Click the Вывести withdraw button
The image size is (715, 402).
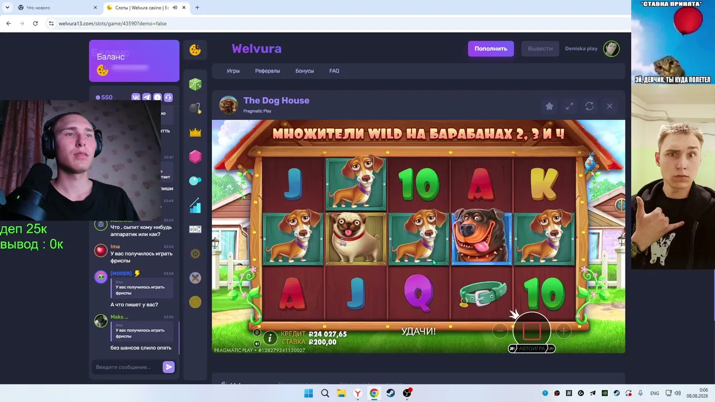(x=540, y=49)
